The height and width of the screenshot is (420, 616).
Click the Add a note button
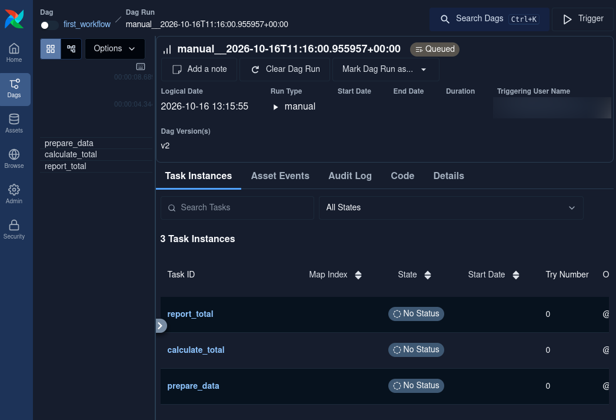(x=199, y=69)
